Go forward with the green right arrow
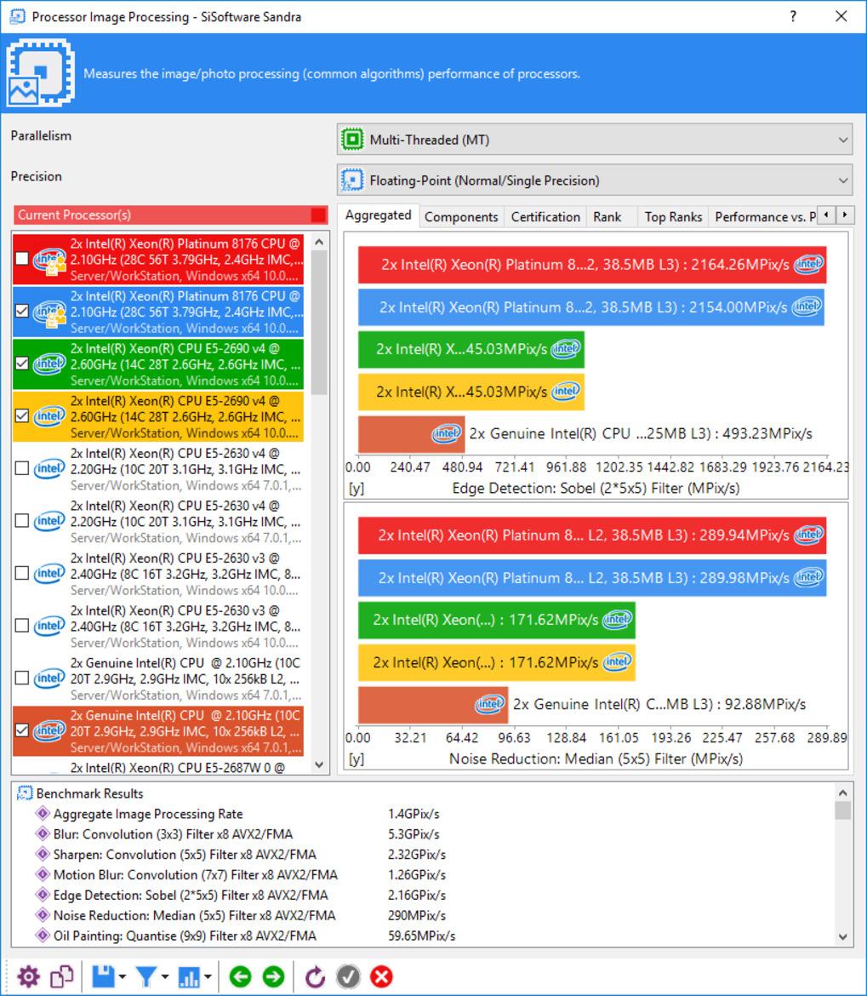The image size is (867, 996). pos(274,976)
